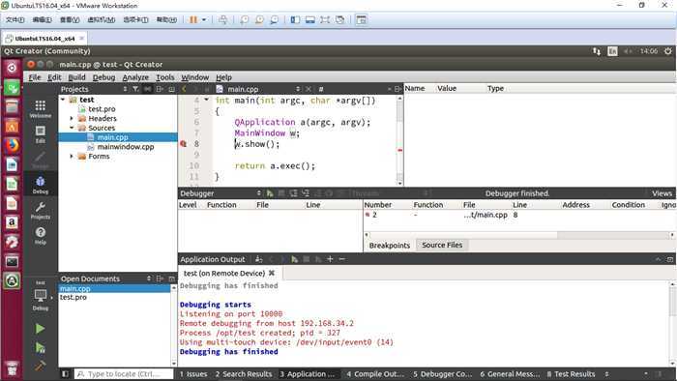This screenshot has height=381, width=677.
Task: Zoom in Application Output with plus icon
Action: 330,259
